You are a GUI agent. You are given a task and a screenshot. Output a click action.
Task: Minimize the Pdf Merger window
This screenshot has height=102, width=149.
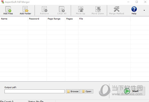point(128,2)
